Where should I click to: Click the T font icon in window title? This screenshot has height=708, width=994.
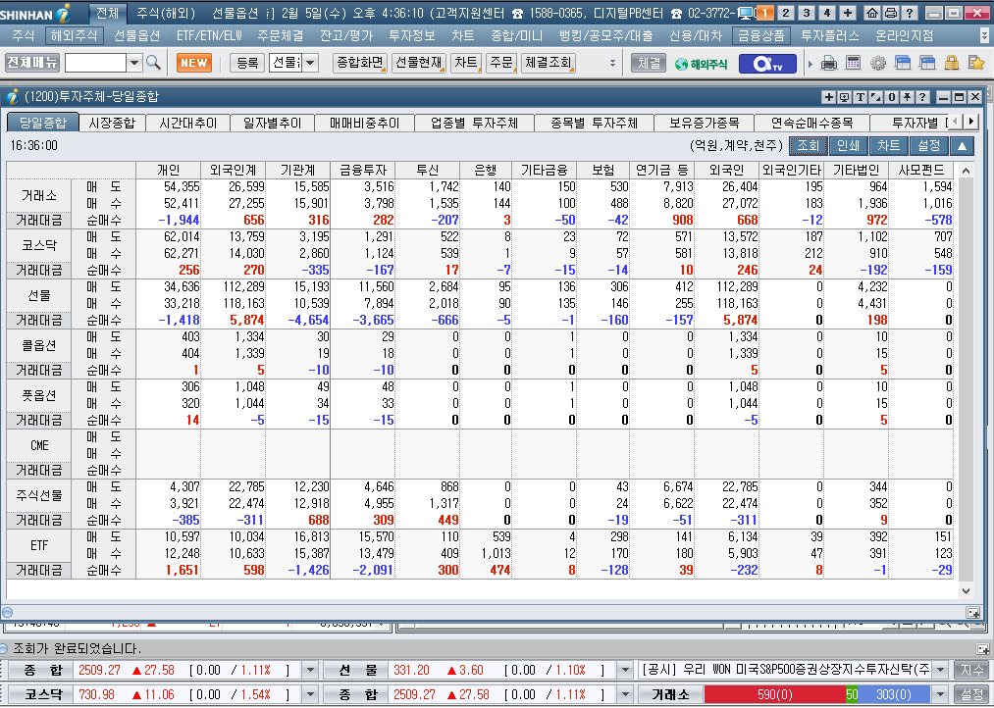pos(861,97)
